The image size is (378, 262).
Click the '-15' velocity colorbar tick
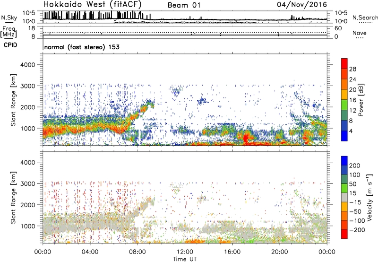point(355,202)
